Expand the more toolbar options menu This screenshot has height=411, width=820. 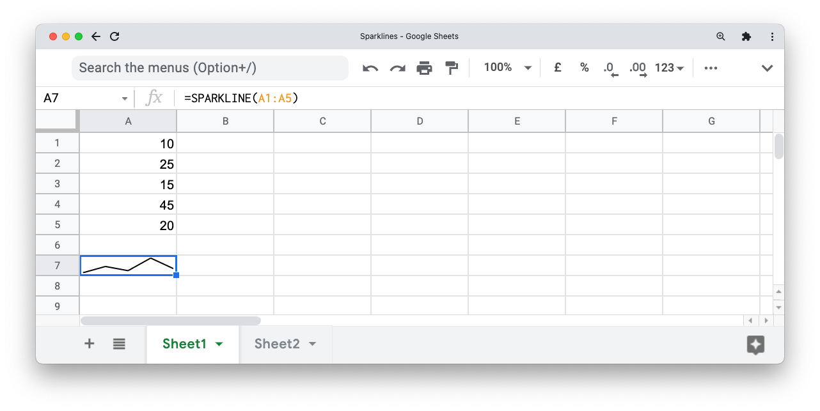(x=710, y=67)
